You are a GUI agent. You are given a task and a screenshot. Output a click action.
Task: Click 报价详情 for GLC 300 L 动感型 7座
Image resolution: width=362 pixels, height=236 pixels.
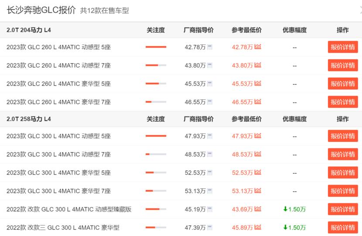[x=343, y=154]
